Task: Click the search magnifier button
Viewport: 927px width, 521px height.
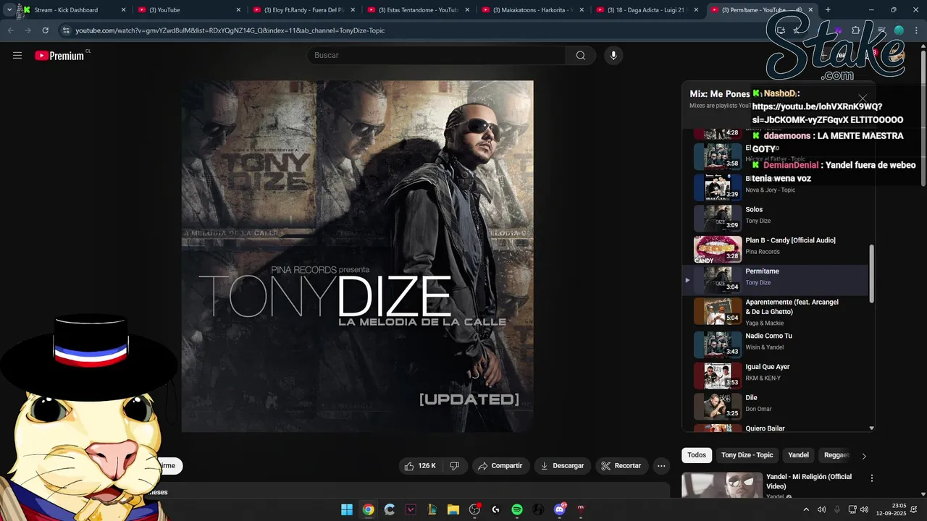Action: pos(581,56)
